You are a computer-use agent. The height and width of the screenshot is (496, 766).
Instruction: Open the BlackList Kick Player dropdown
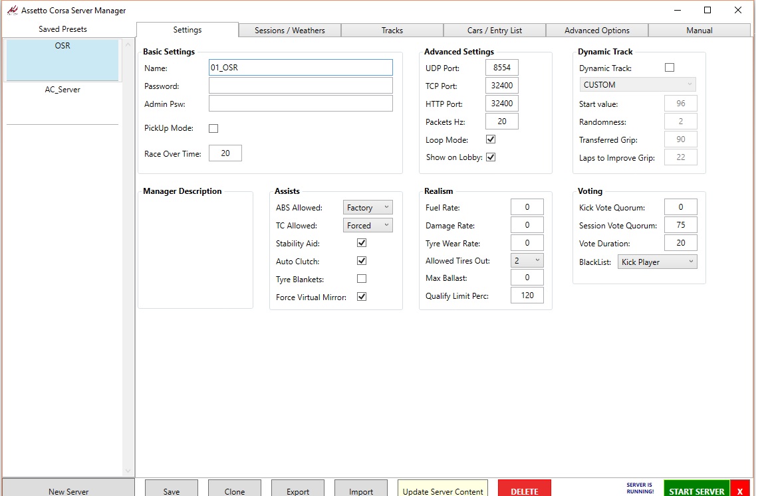coord(658,262)
